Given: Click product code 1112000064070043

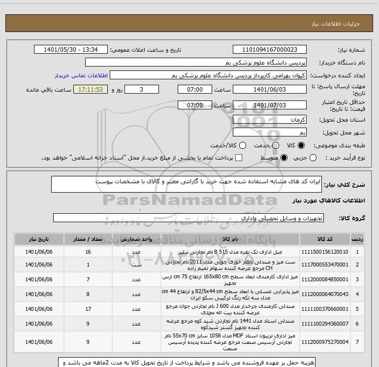Looking at the screenshot, I should tap(325, 294).
